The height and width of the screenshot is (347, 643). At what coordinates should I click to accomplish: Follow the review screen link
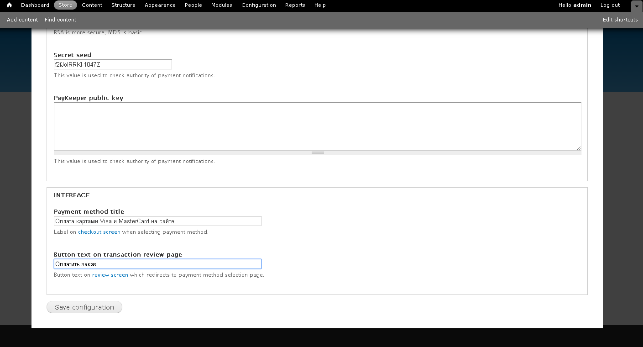click(110, 275)
